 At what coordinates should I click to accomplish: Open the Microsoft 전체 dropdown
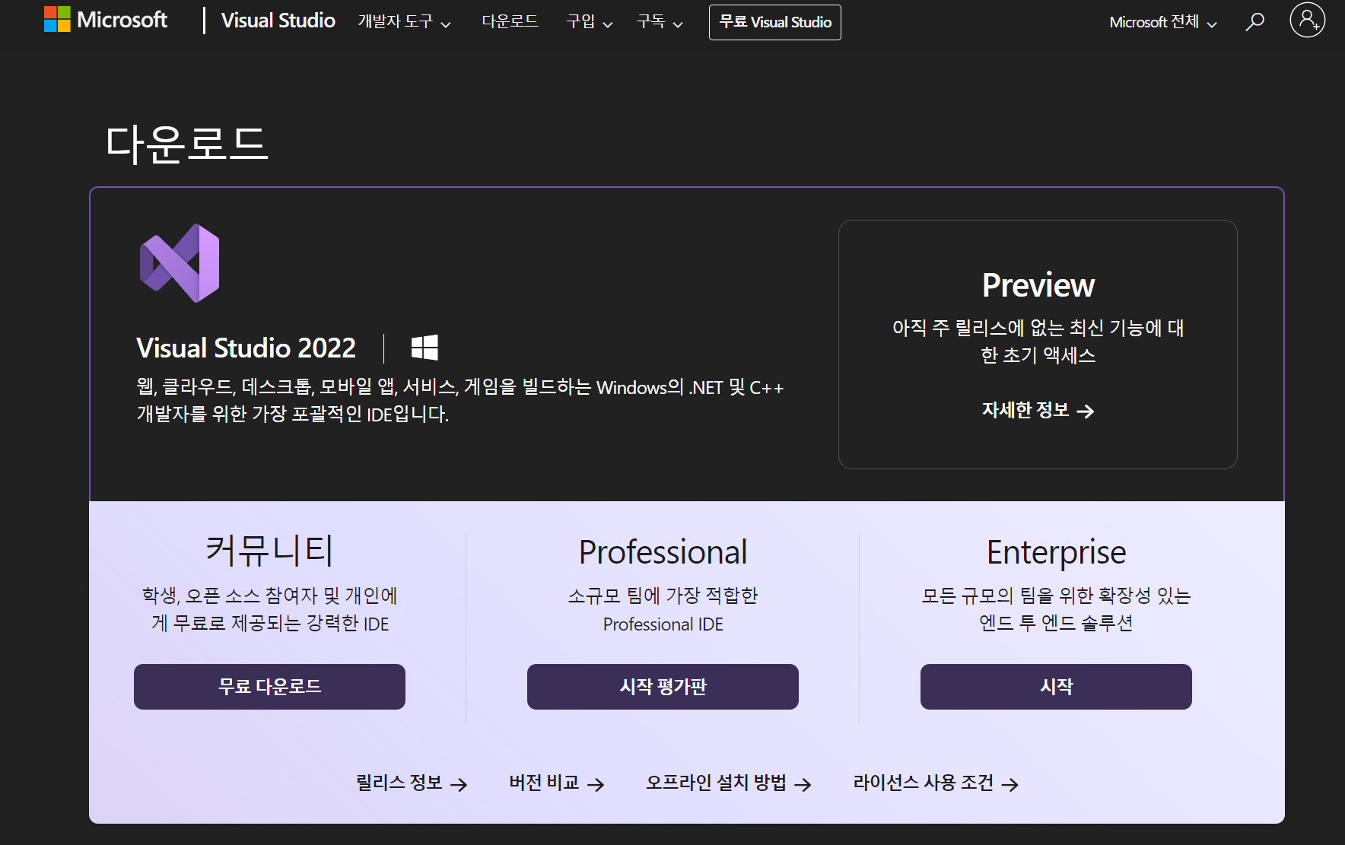(x=1163, y=22)
